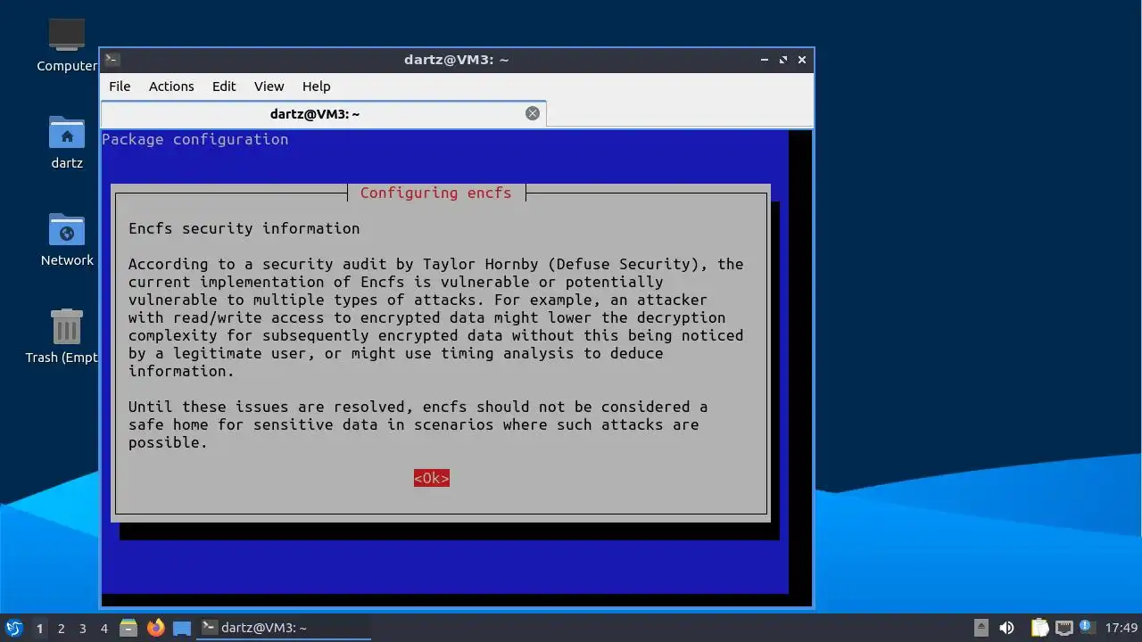
Task: Click the 'Package configuration' text
Action: tap(195, 139)
